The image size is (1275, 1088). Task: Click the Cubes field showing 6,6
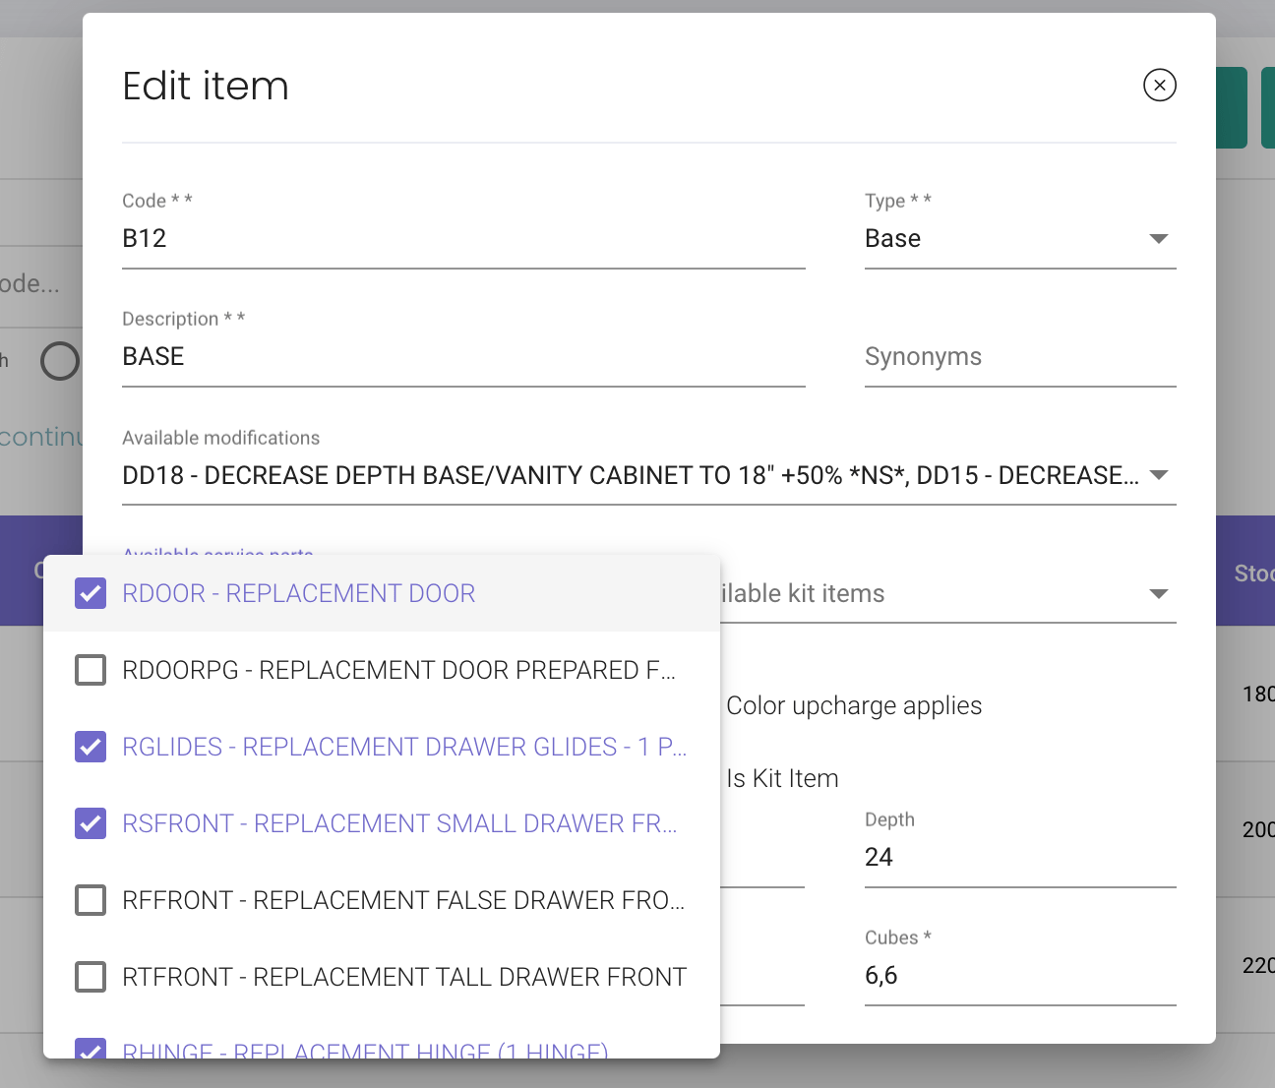(1020, 975)
